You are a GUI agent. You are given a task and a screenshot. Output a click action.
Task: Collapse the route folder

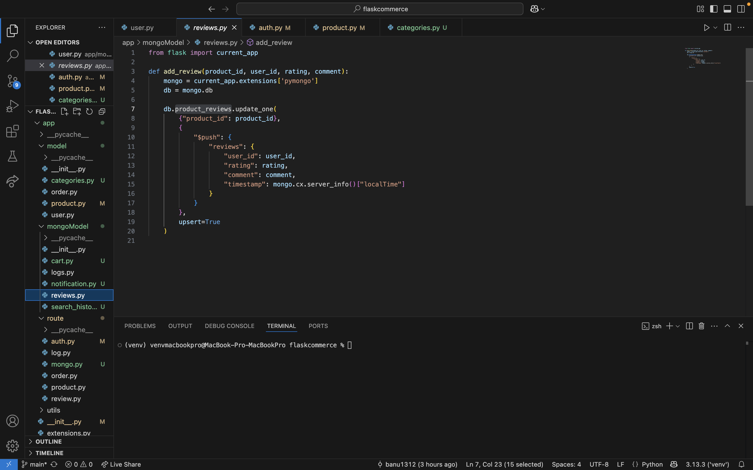tap(41, 318)
